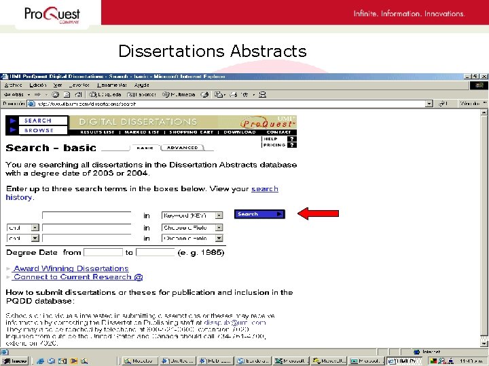The image size is (489, 366).
Task: Click the page scrollbar down arrow
Action: [484, 344]
